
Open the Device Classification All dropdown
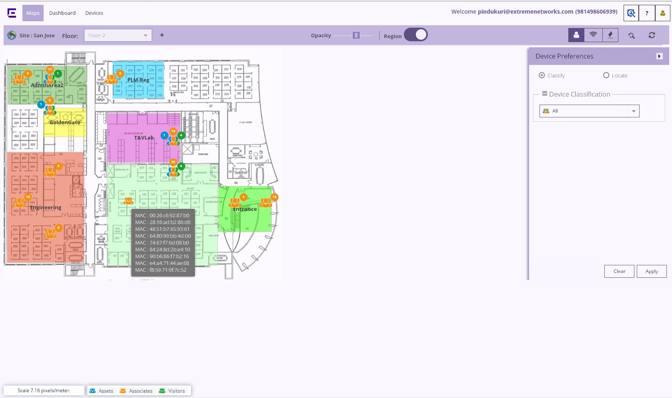tap(589, 111)
